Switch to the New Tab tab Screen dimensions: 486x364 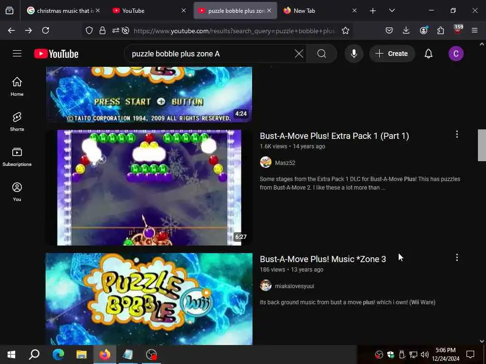coord(320,10)
